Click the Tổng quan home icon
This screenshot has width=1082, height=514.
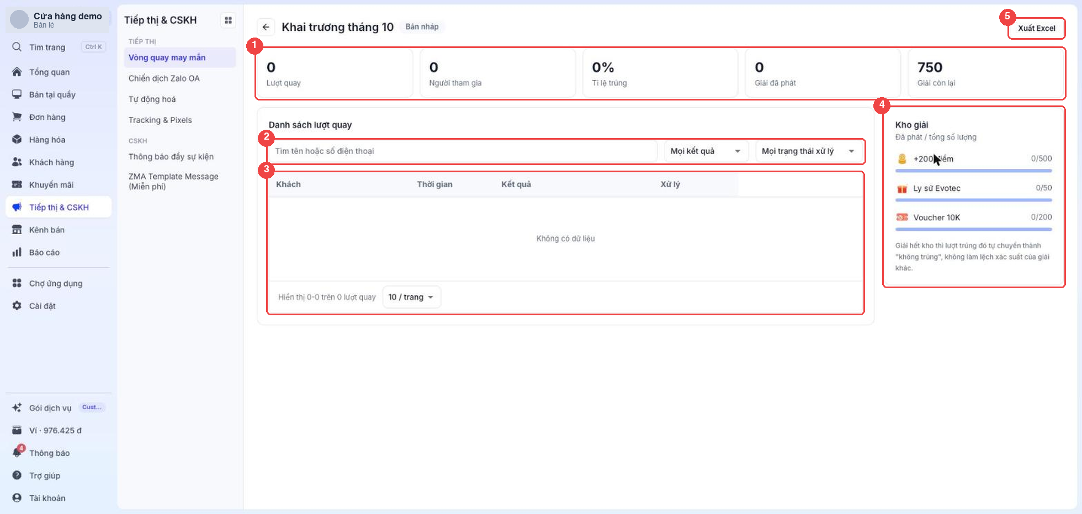[17, 72]
